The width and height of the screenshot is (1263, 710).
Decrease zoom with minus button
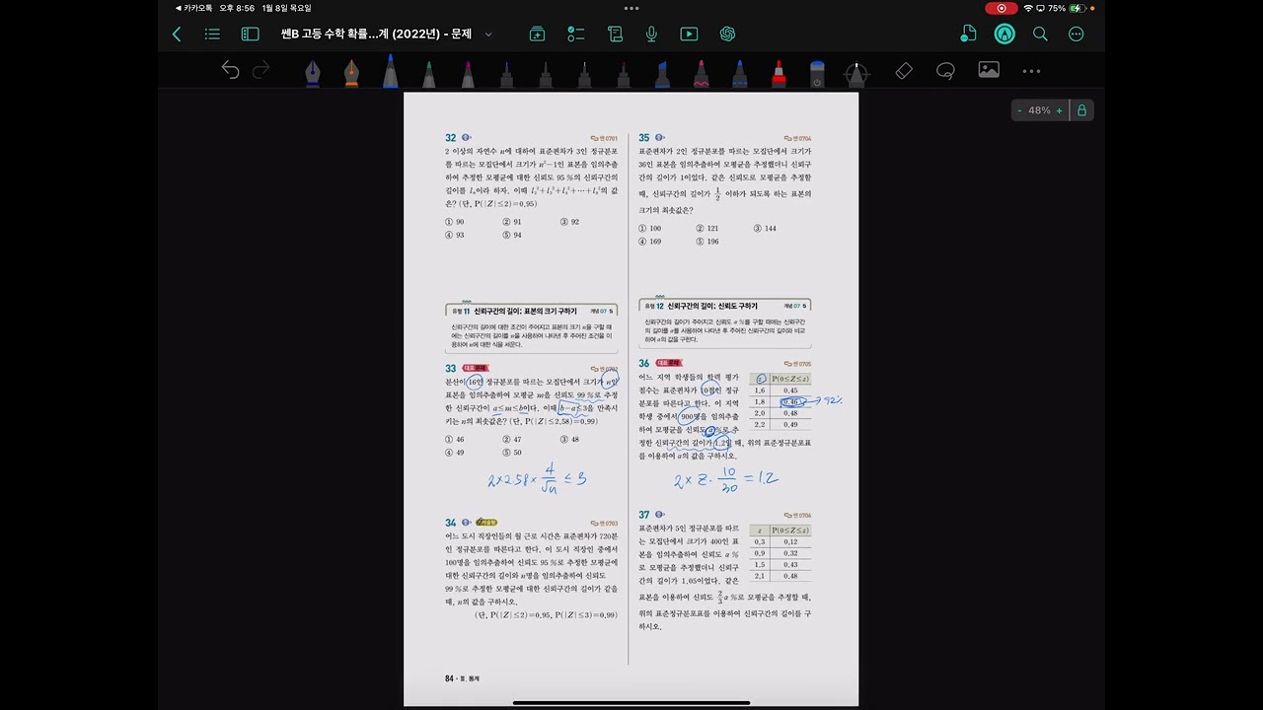[x=1019, y=110]
